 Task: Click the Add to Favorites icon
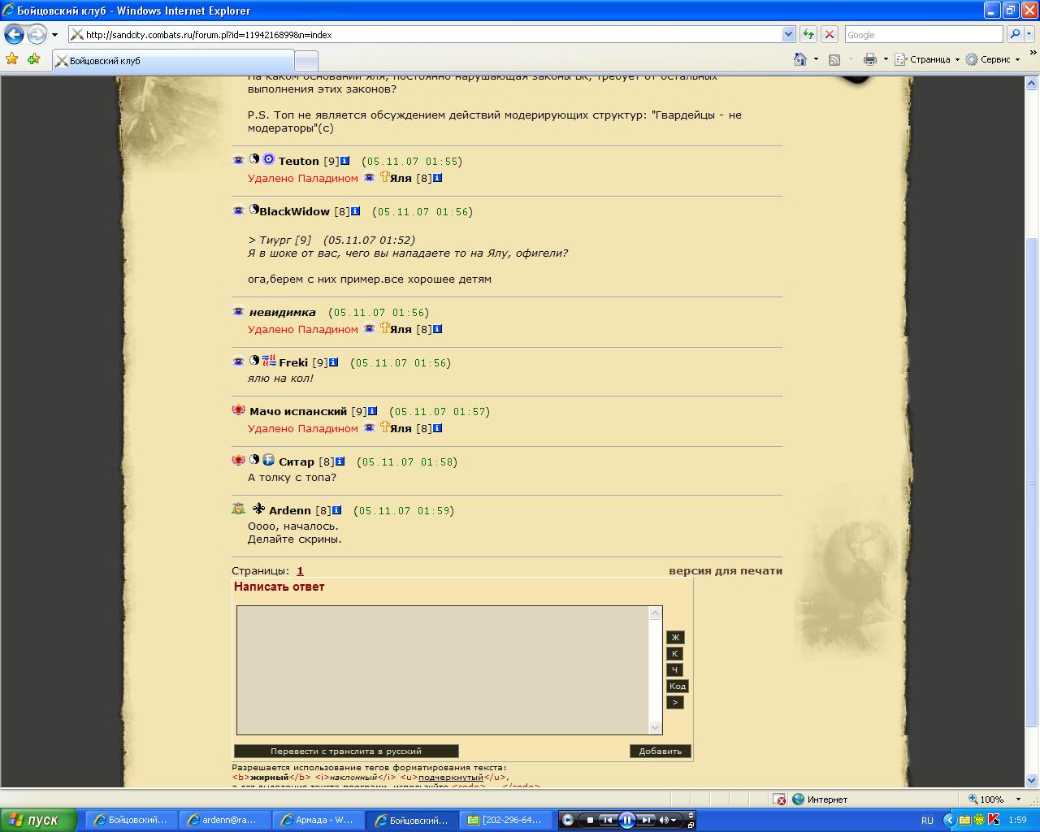[x=33, y=59]
